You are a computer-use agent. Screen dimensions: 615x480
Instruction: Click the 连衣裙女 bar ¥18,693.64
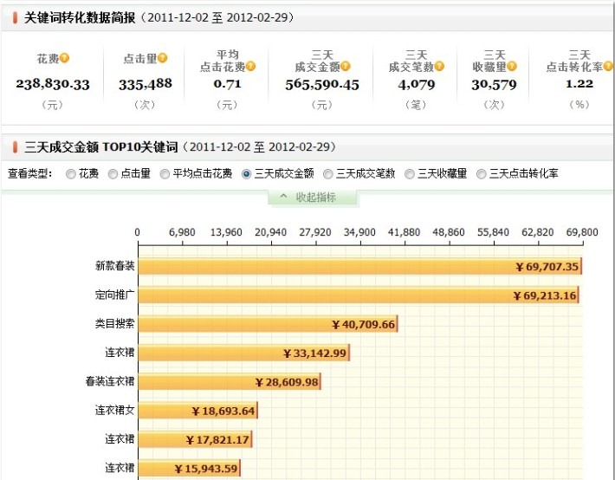point(198,411)
